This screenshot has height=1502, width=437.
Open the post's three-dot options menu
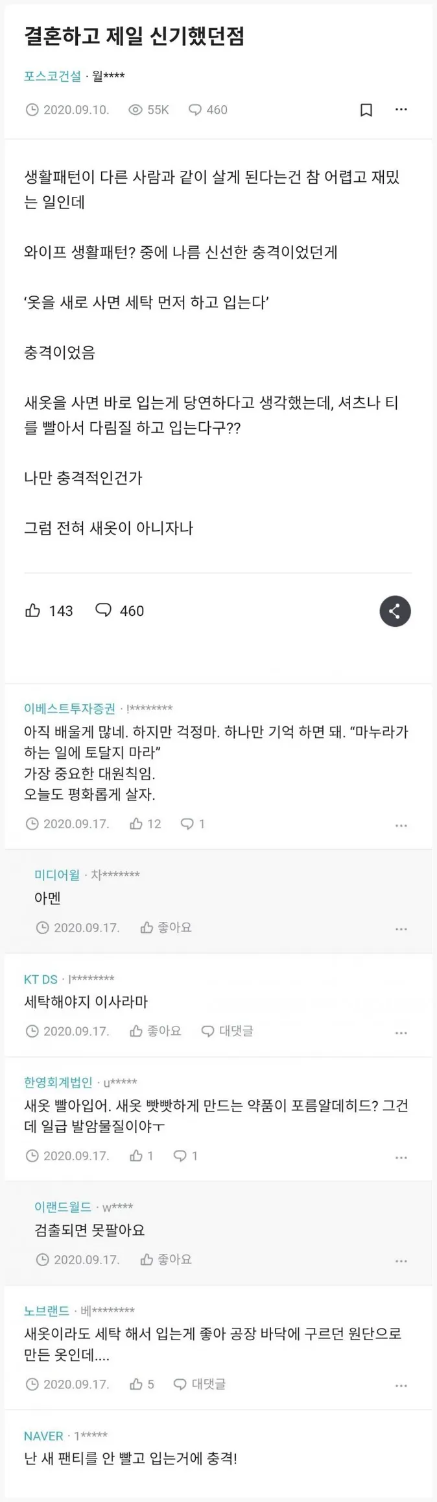401,110
